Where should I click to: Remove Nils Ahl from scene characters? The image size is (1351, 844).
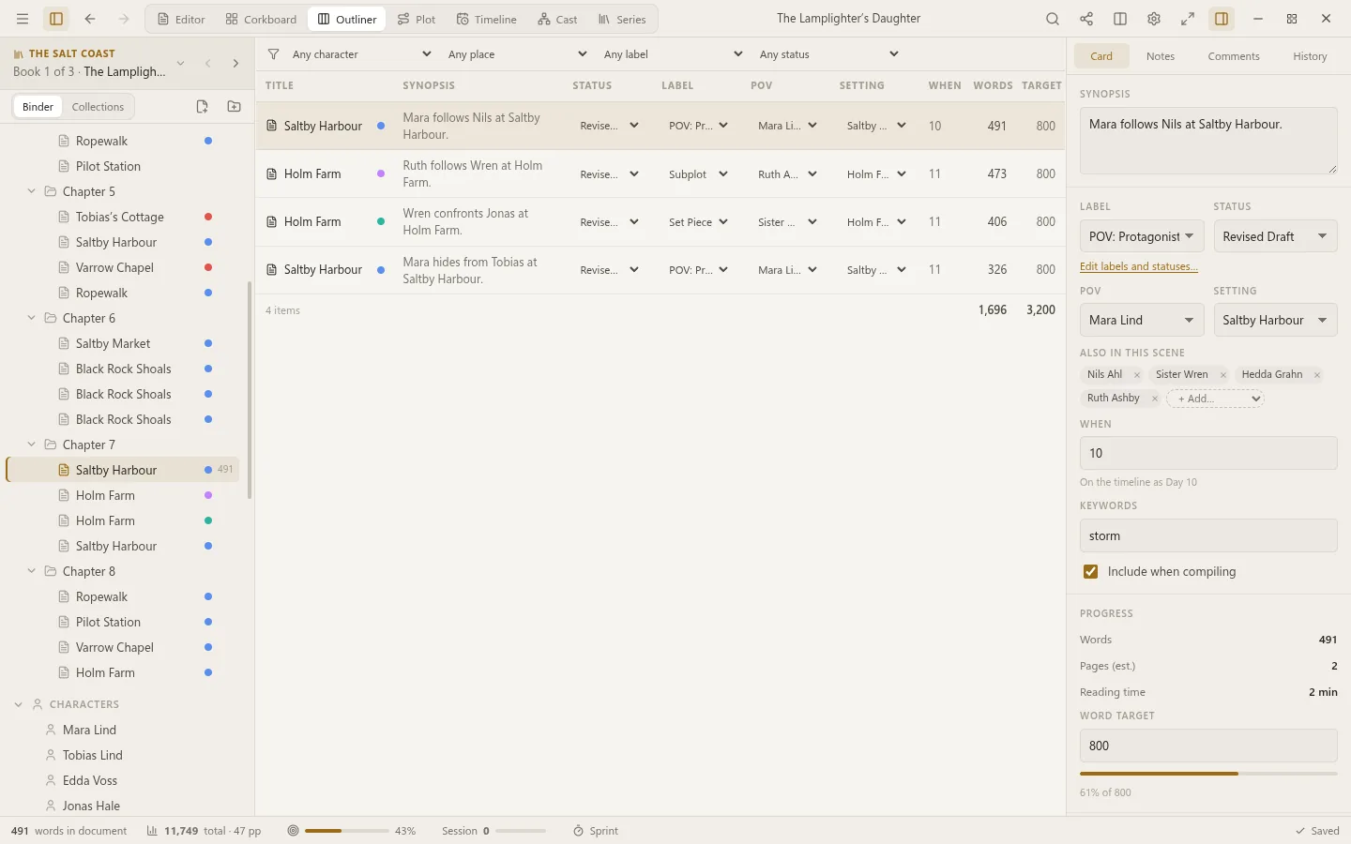[x=1137, y=375]
